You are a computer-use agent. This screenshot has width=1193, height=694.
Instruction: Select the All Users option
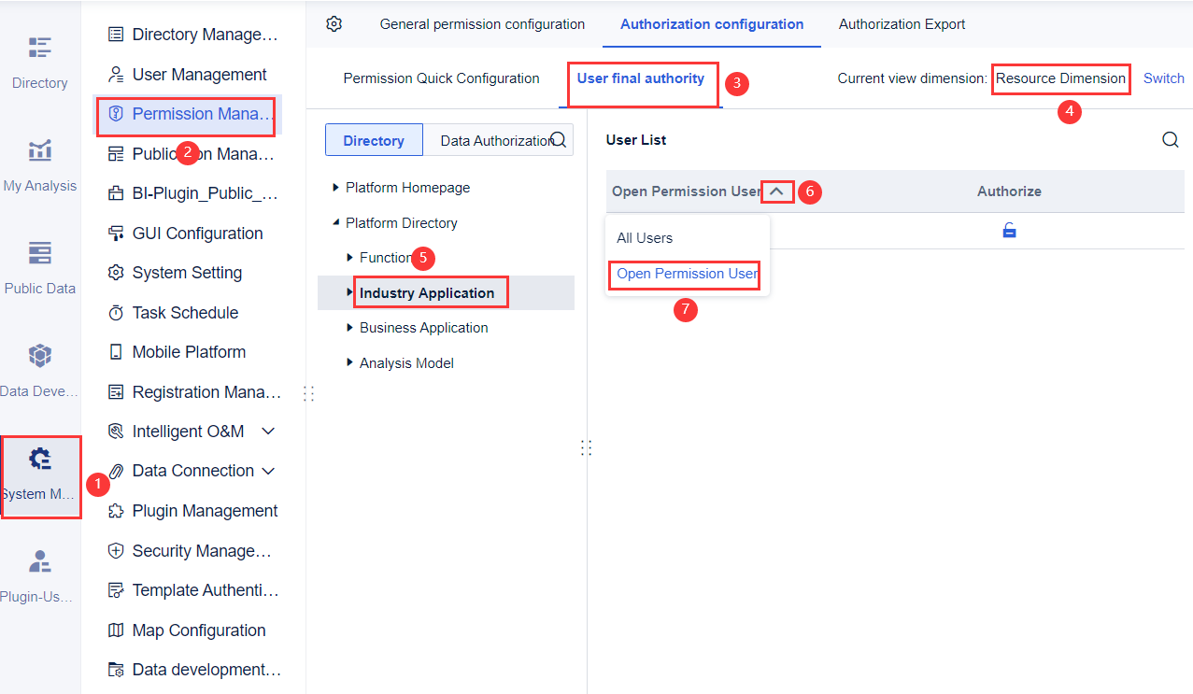pos(644,238)
